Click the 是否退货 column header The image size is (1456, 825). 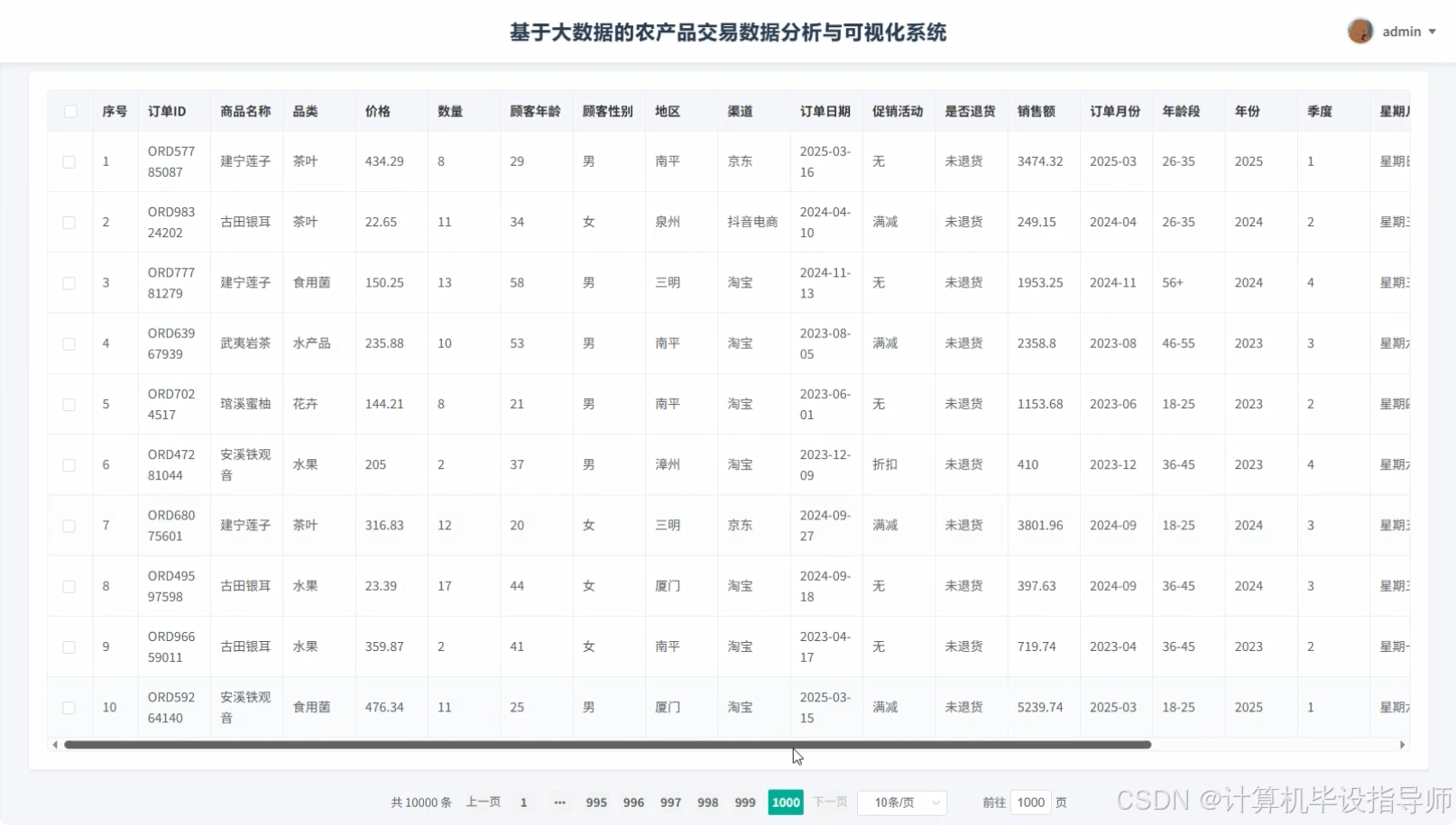970,111
